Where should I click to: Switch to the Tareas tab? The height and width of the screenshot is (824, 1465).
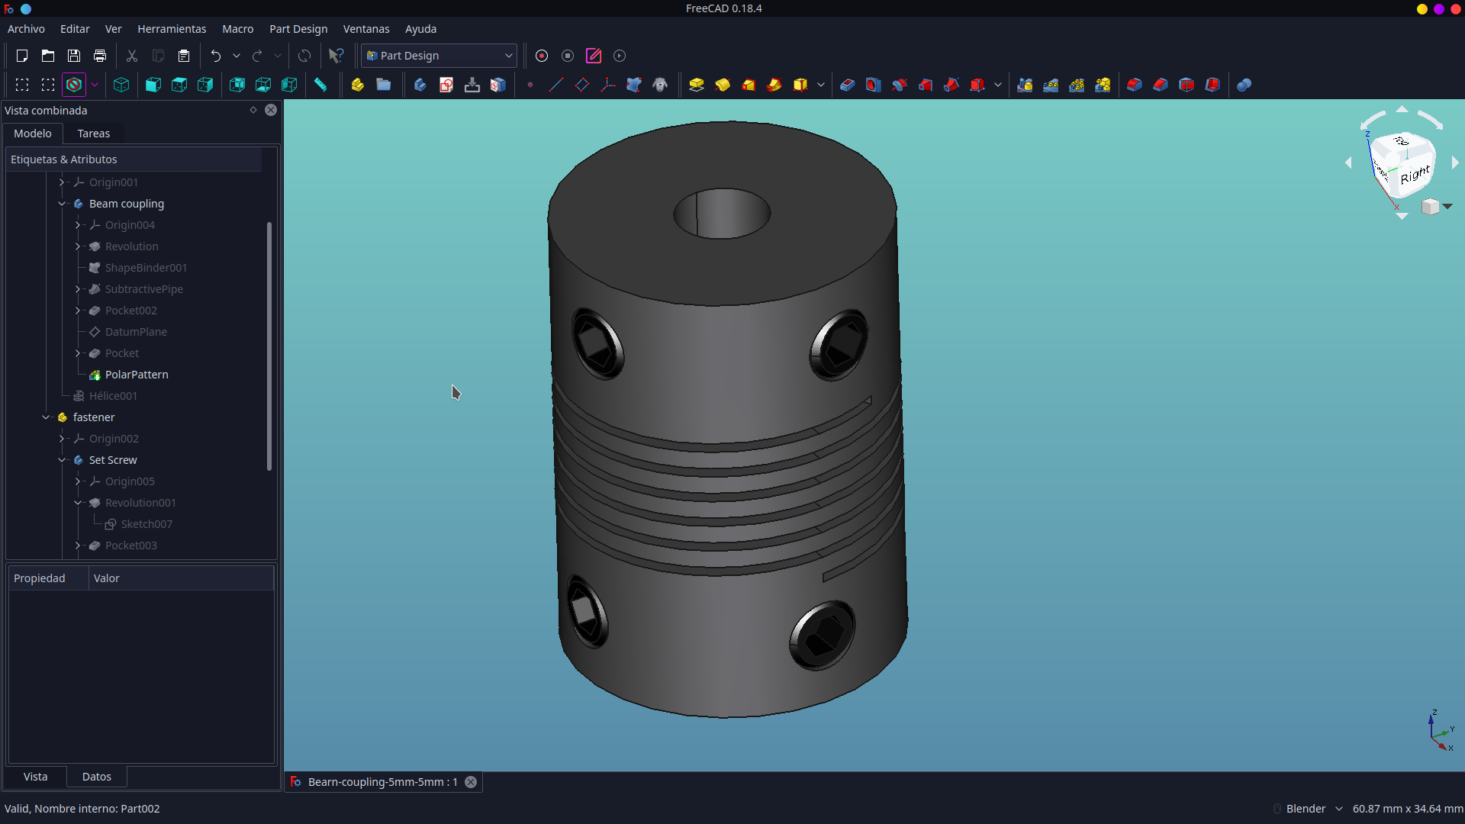(x=94, y=134)
